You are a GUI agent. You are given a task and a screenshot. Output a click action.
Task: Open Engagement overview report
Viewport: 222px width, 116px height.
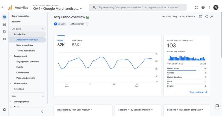(x=28, y=62)
